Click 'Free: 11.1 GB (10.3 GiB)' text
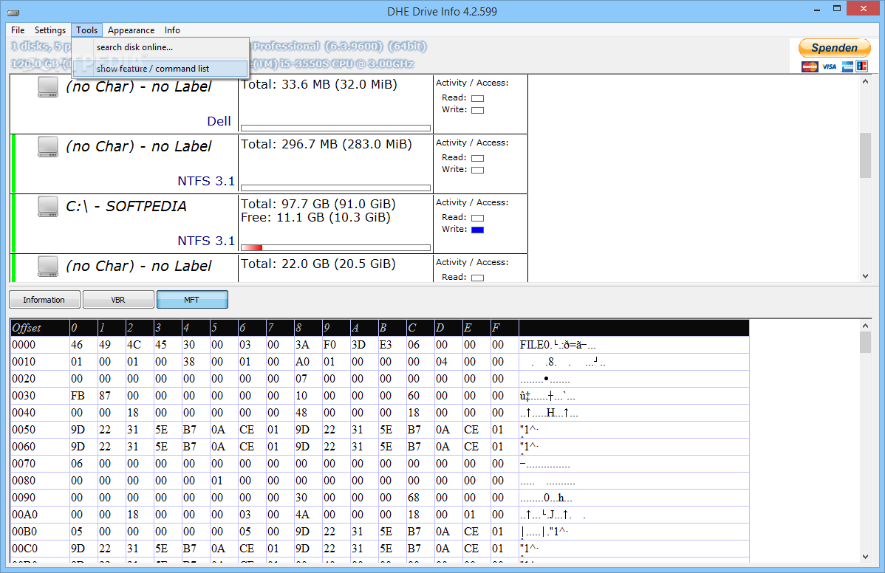Screen dimensions: 885x573 click(315, 218)
